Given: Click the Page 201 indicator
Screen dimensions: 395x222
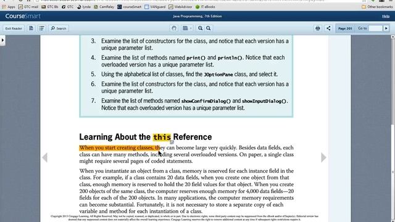Looking at the screenshot, I should 345,28.
